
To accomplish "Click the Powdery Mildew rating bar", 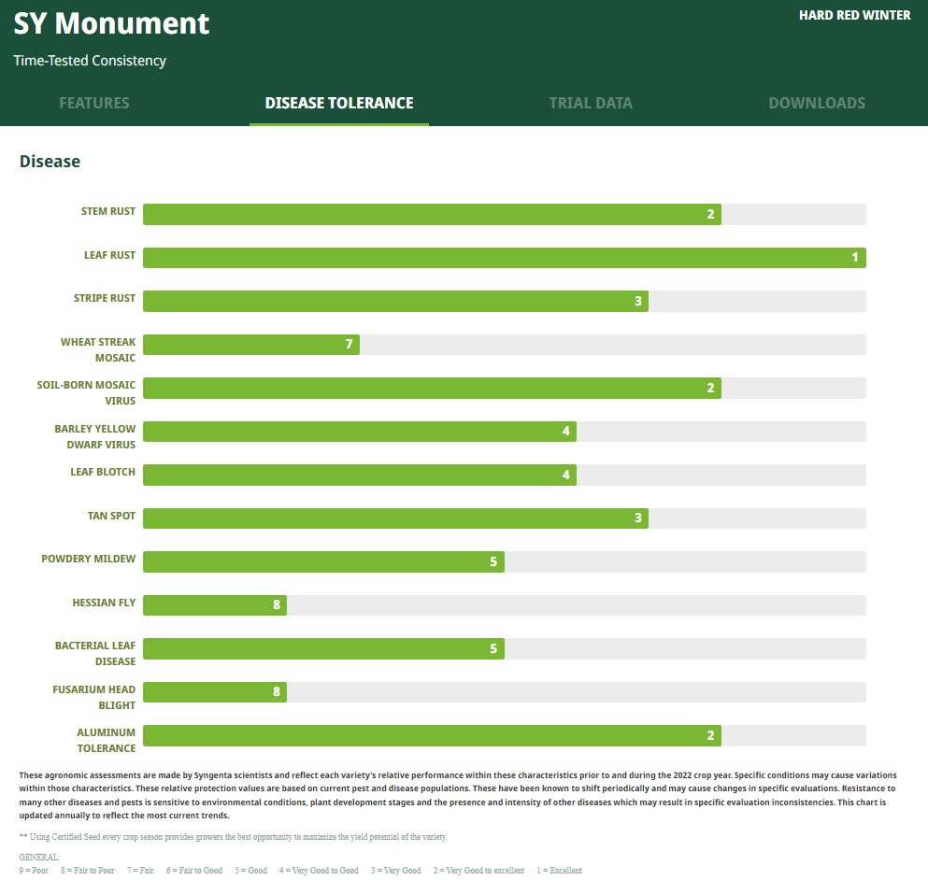I will (x=505, y=561).
